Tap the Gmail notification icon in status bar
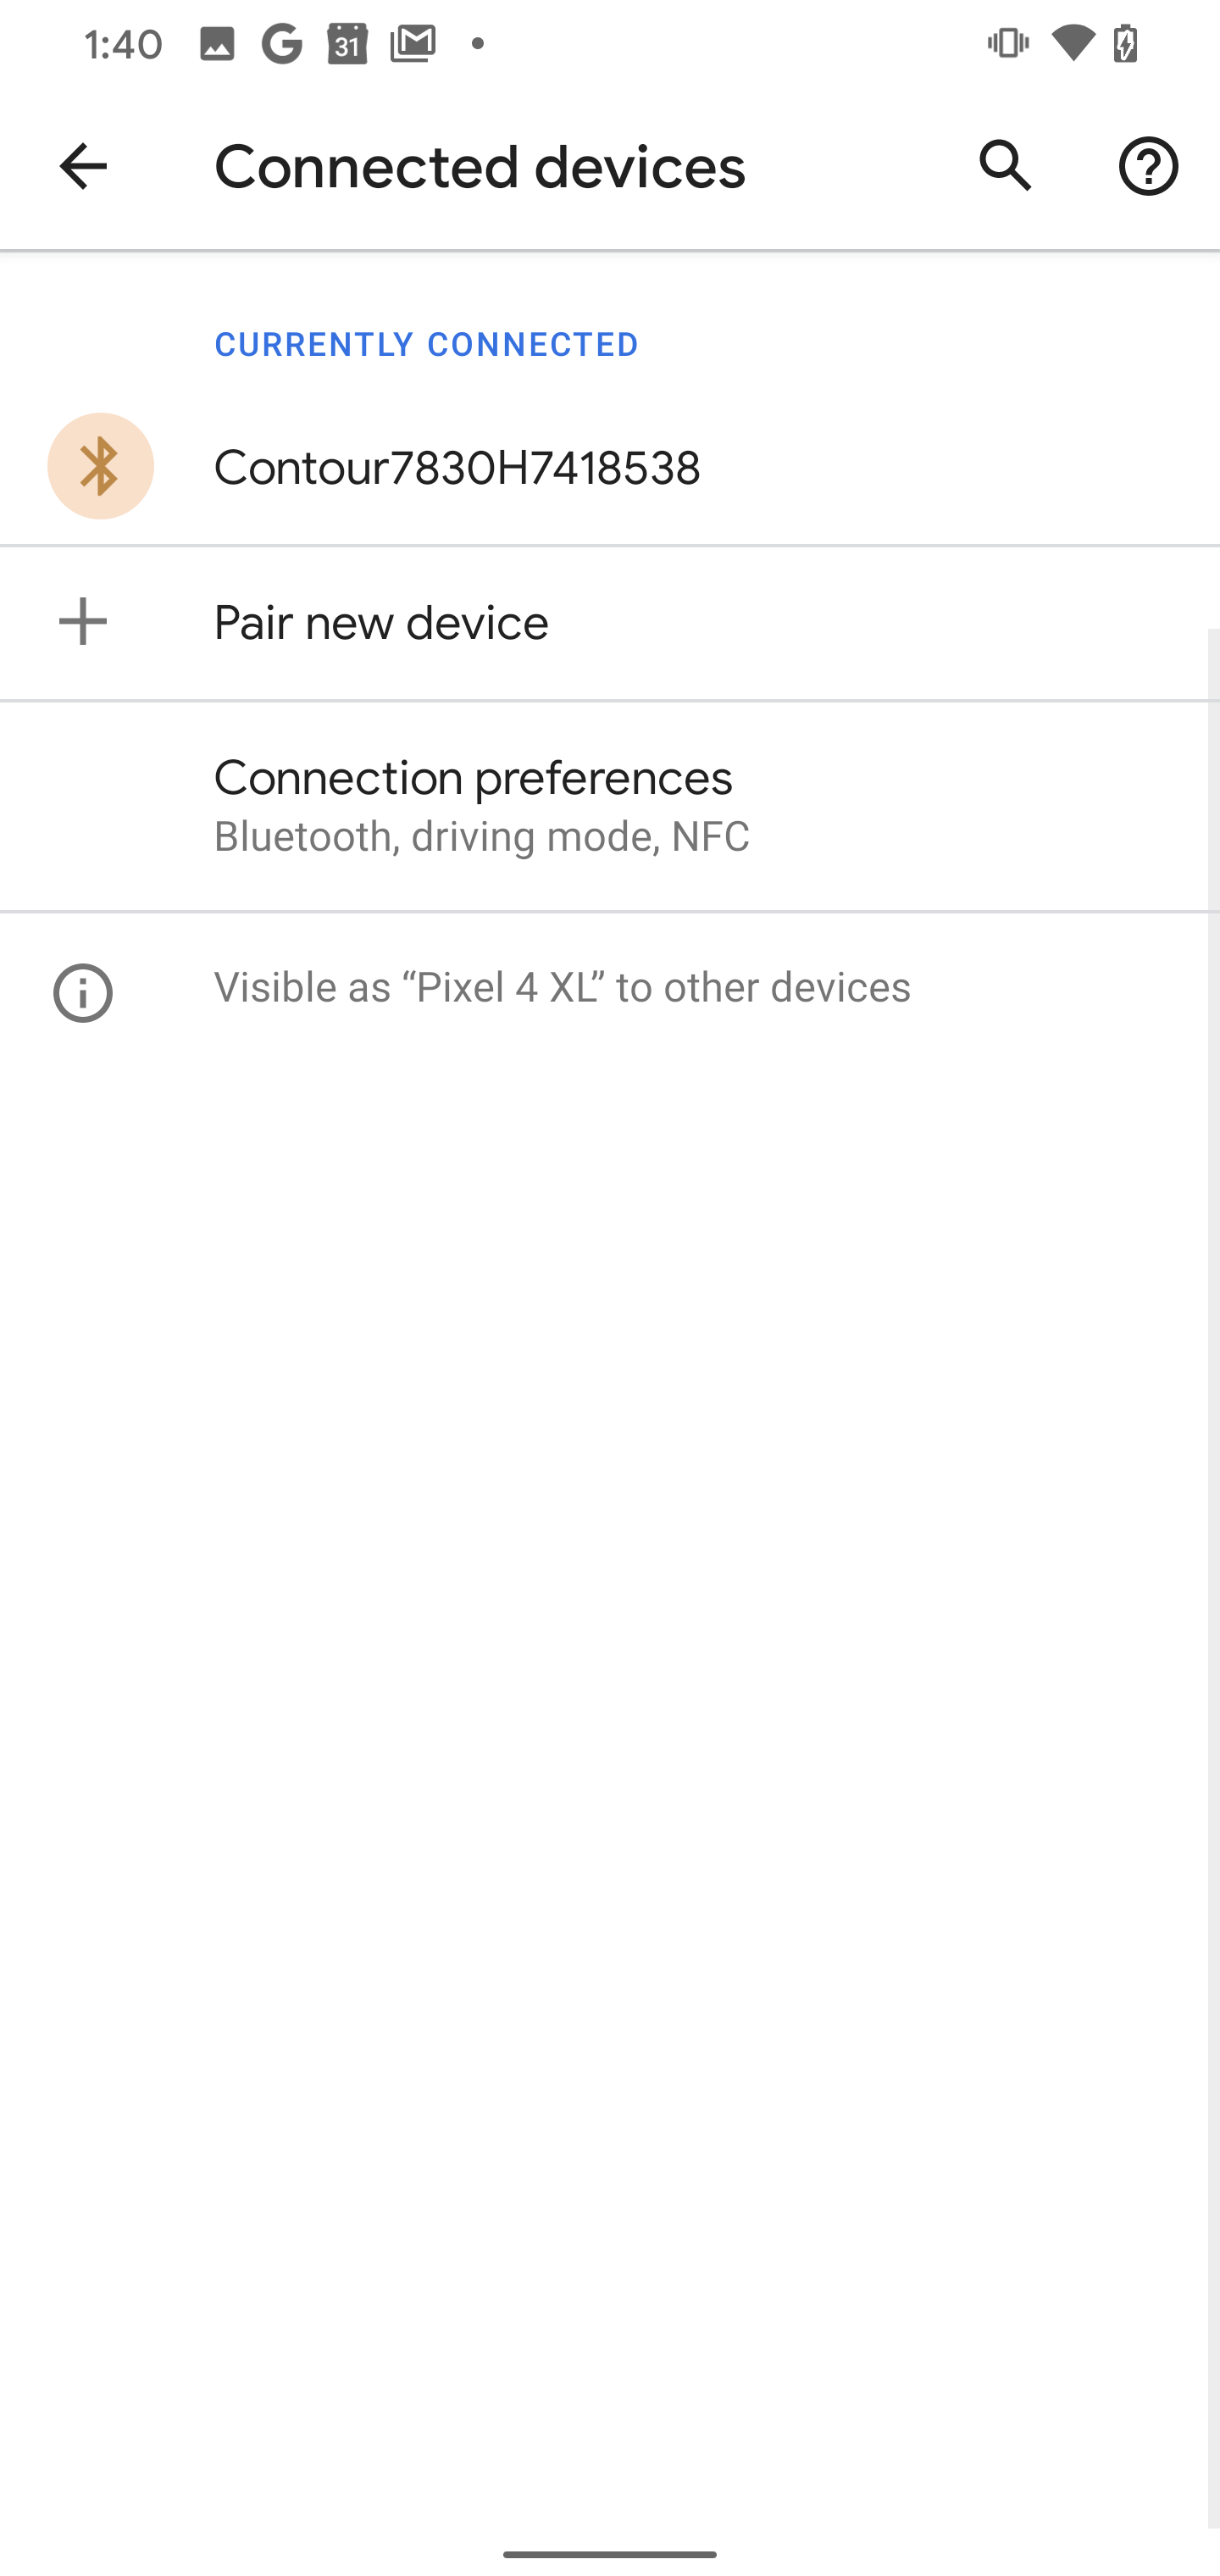 pos(413,44)
